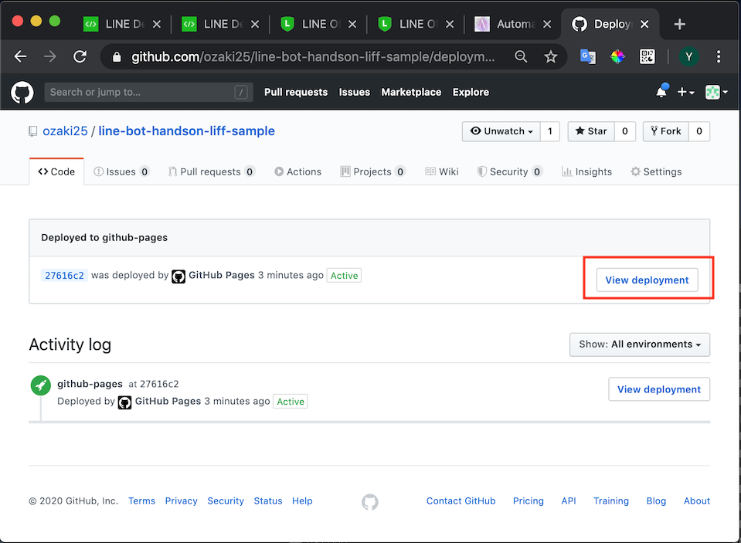Open commit 27616c2 link

64,276
